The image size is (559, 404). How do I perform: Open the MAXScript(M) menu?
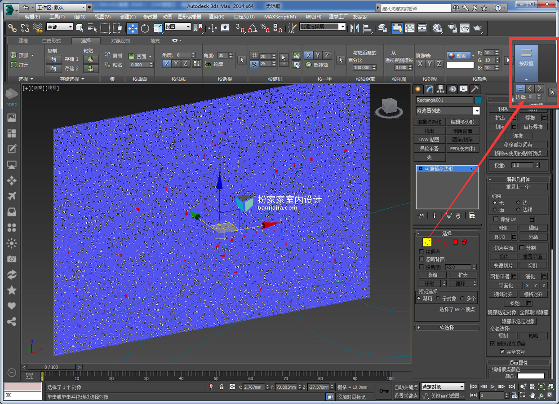click(x=280, y=17)
